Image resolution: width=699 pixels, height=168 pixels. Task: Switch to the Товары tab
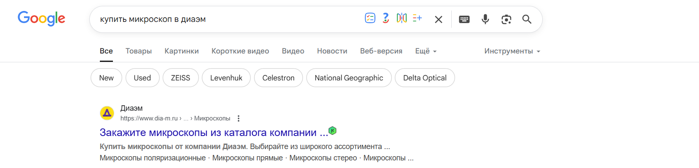tap(139, 51)
